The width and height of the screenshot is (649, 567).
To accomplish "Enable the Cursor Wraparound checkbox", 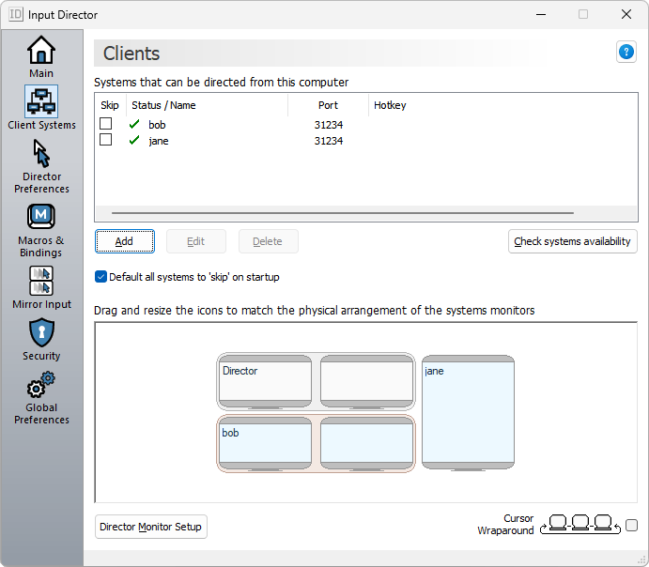I will (x=631, y=526).
